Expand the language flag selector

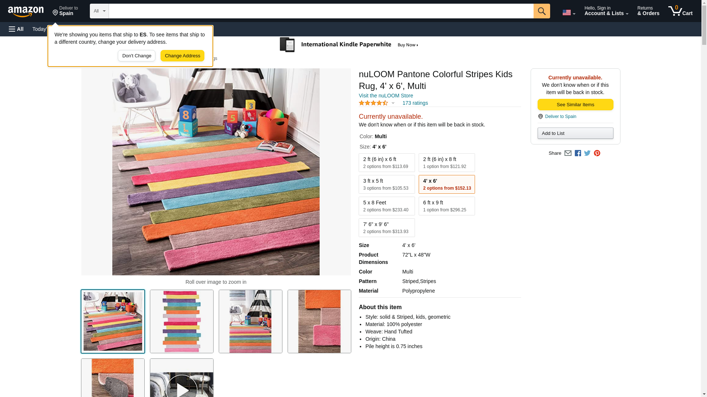point(569,12)
